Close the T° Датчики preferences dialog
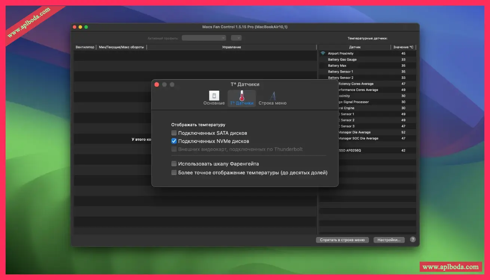The image size is (490, 280). pyautogui.click(x=157, y=84)
